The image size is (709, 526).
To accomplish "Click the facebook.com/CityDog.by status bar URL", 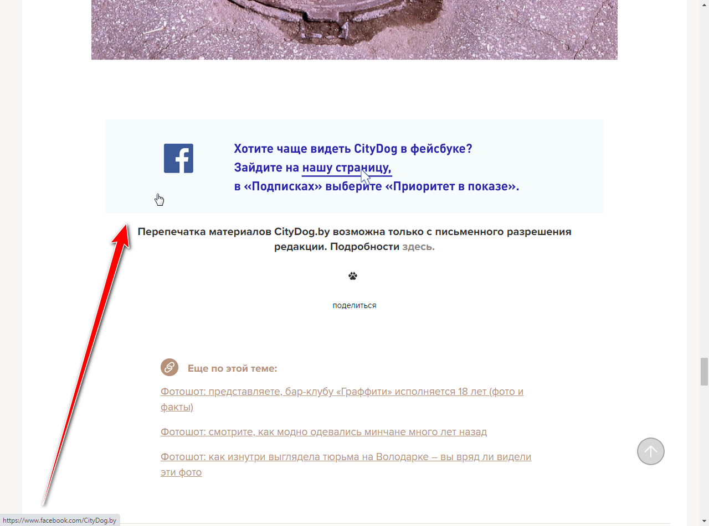I will click(x=60, y=520).
